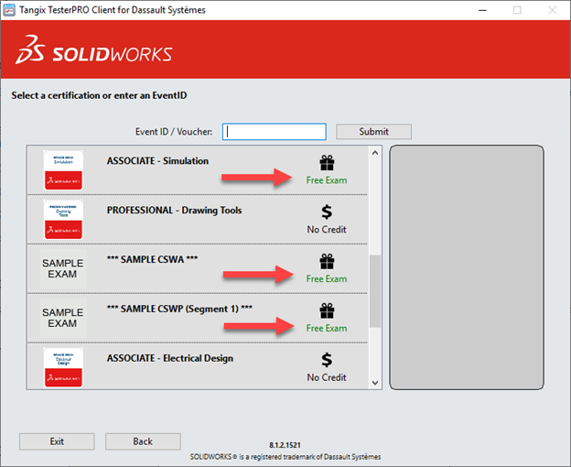Click the SAMPLE EXAM badge for CSWP
This screenshot has height=467, width=571.
coord(63,318)
